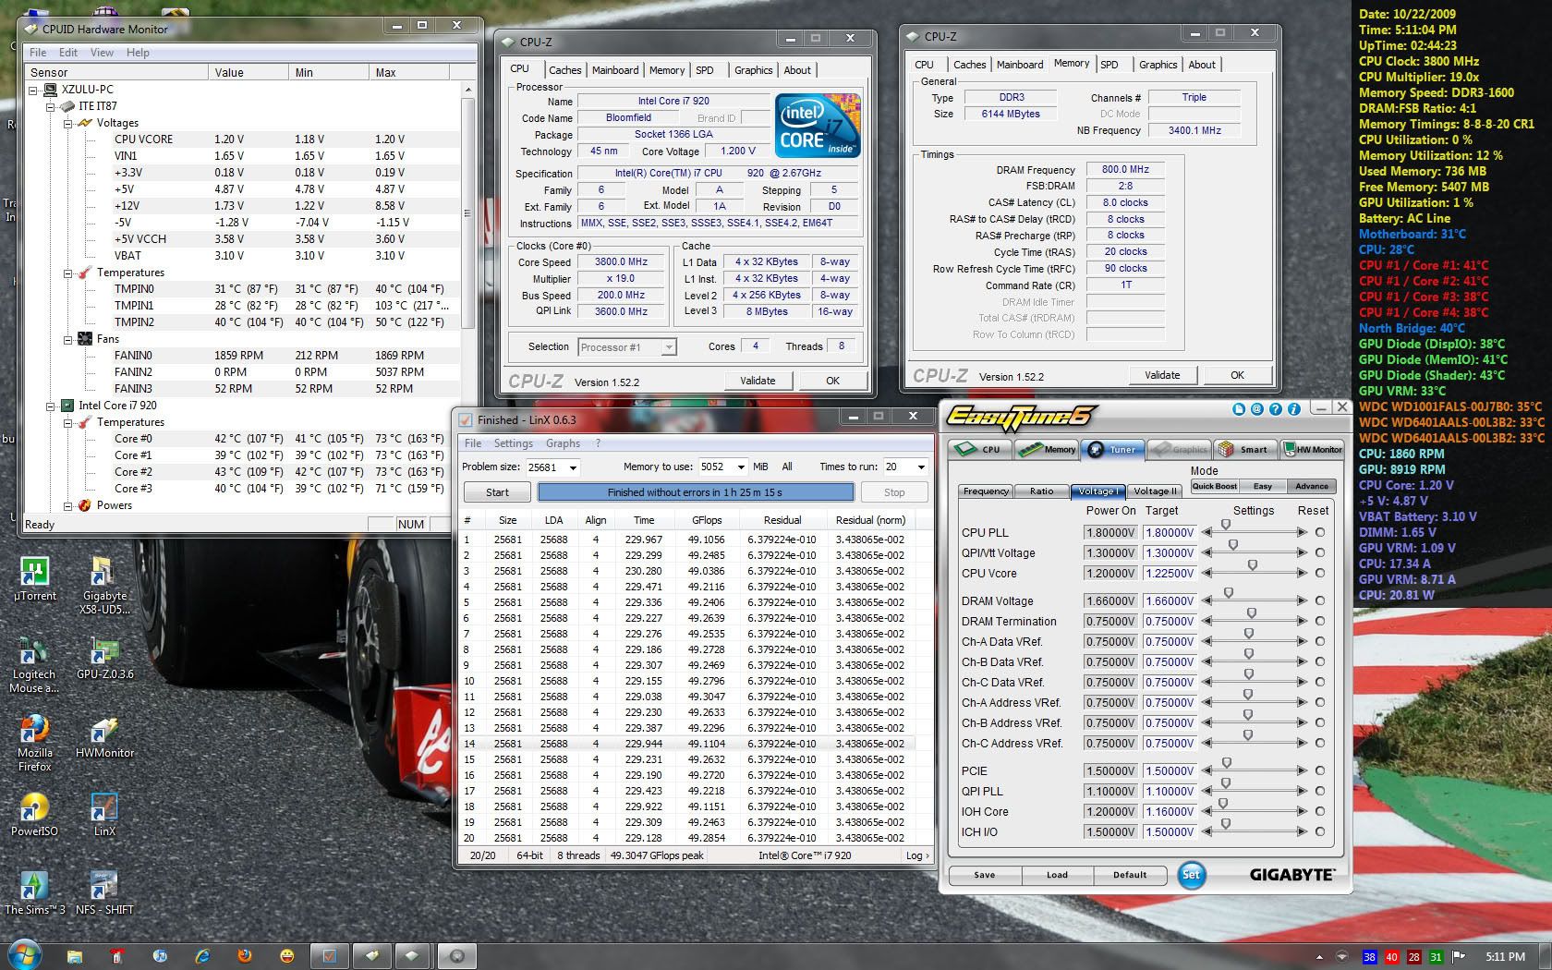Collapse the Voltages node in HWMonitor
The height and width of the screenshot is (970, 1552).
pos(67,123)
